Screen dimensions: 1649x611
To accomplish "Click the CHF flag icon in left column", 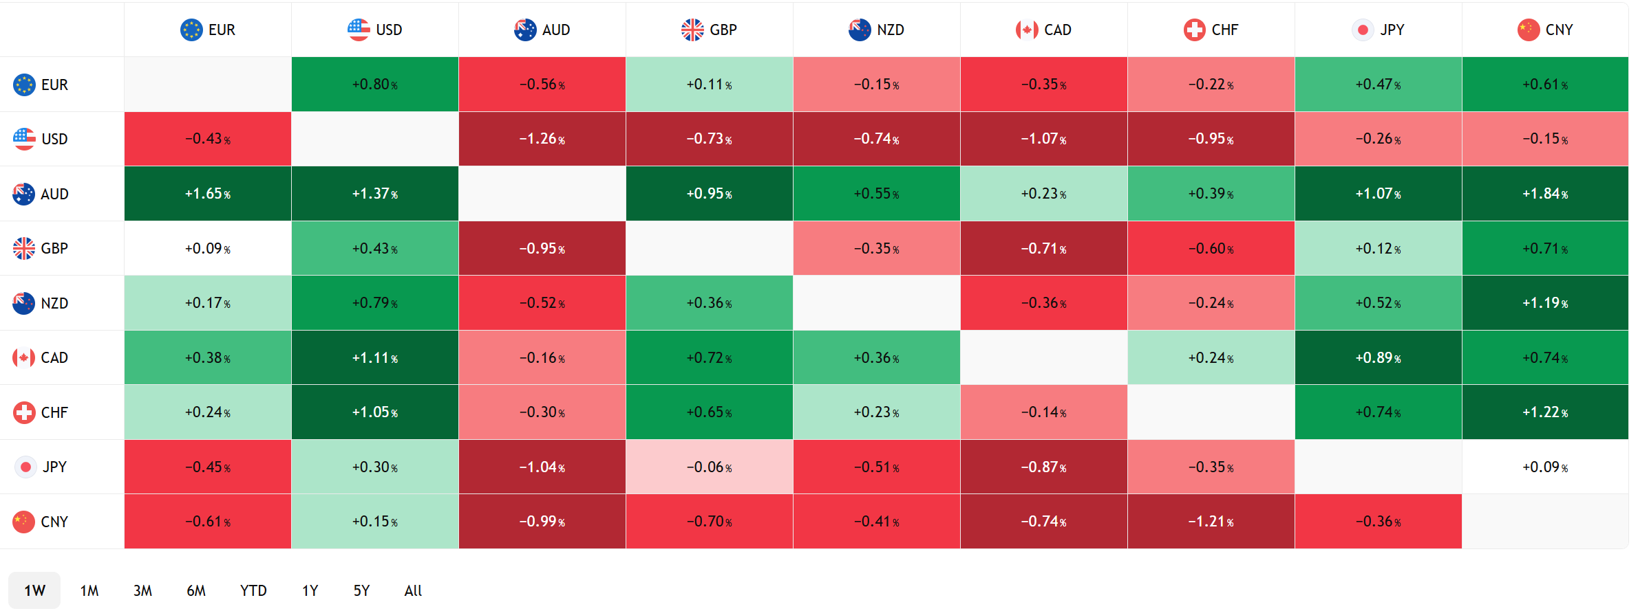I will [24, 412].
